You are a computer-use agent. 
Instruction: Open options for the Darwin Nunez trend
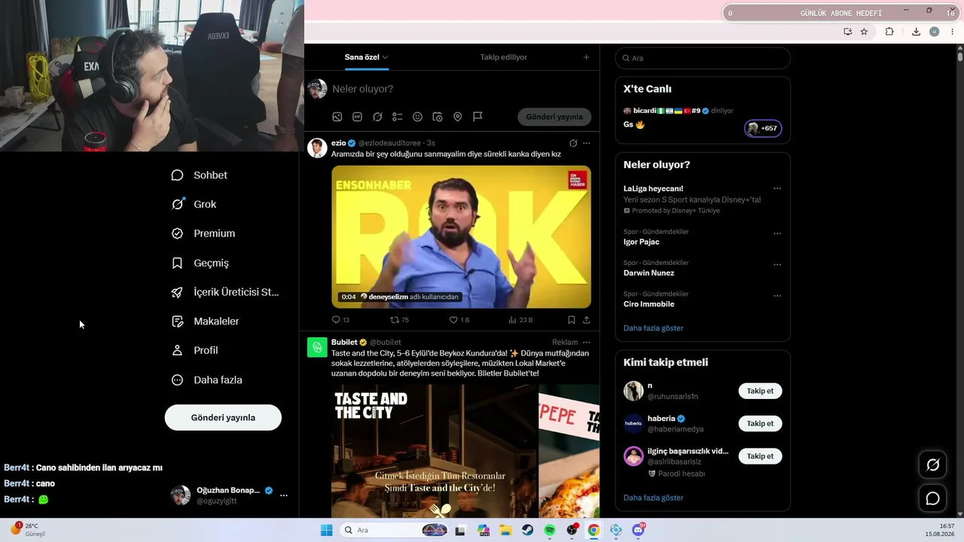[x=777, y=265]
